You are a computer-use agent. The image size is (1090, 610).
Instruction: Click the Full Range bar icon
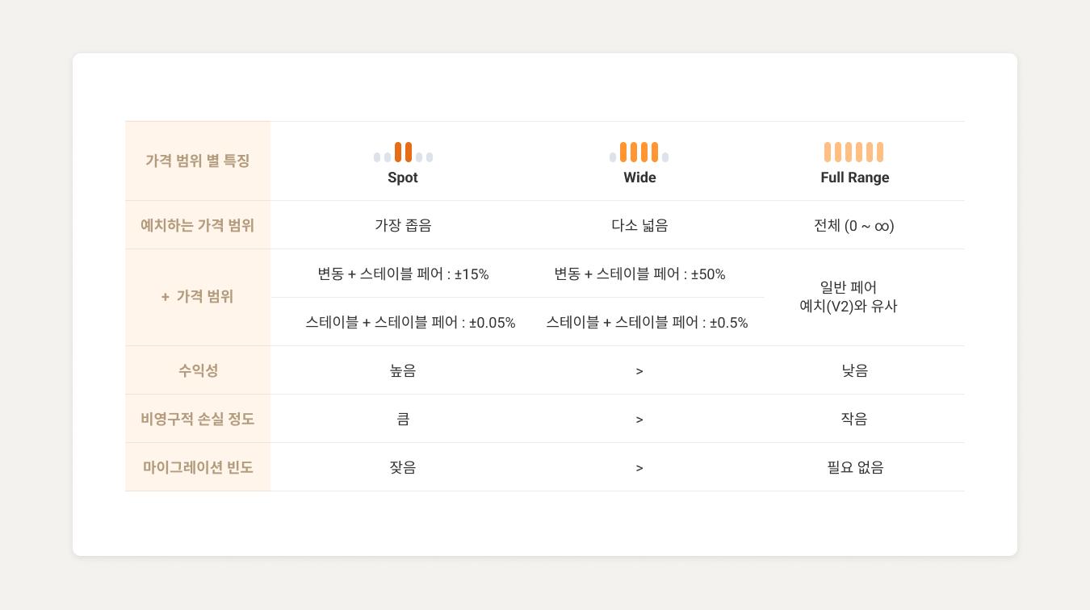click(853, 152)
